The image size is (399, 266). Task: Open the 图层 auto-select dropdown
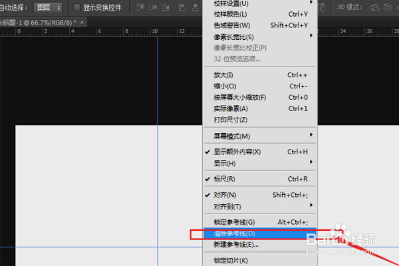48,7
